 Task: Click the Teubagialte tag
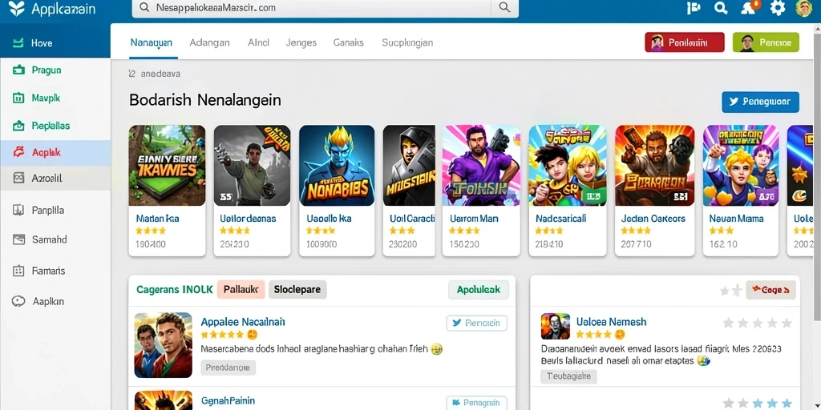(568, 376)
